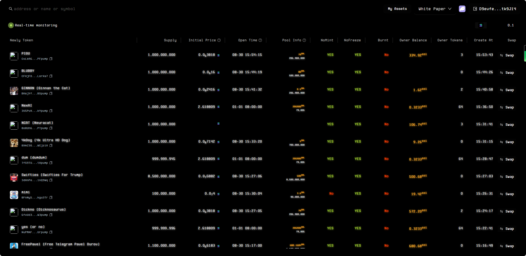This screenshot has height=256, width=526.
Task: Click the search magnifier icon
Action: [10, 9]
